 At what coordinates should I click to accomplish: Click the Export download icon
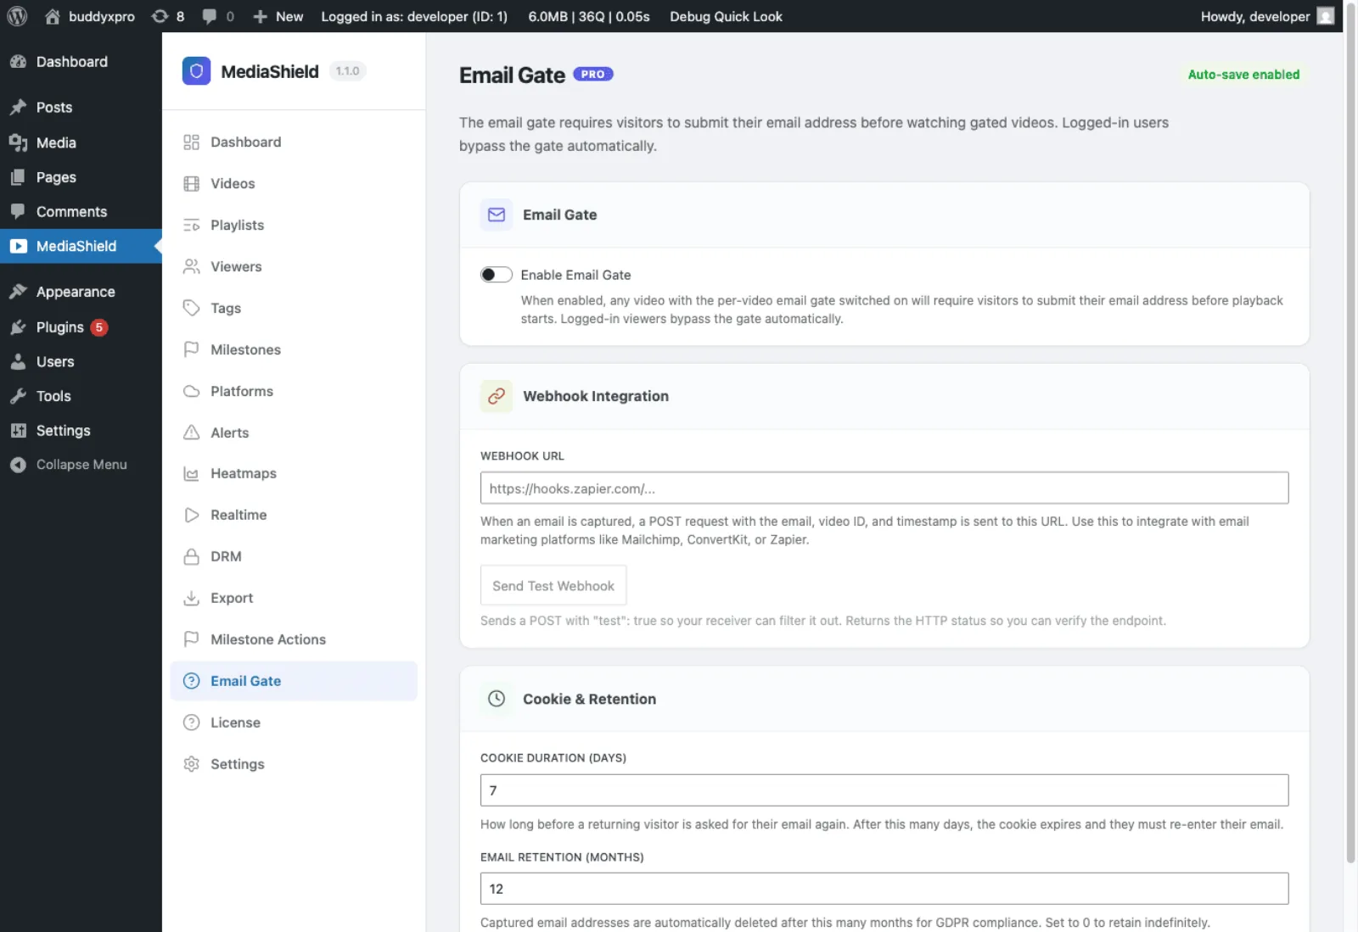192,598
